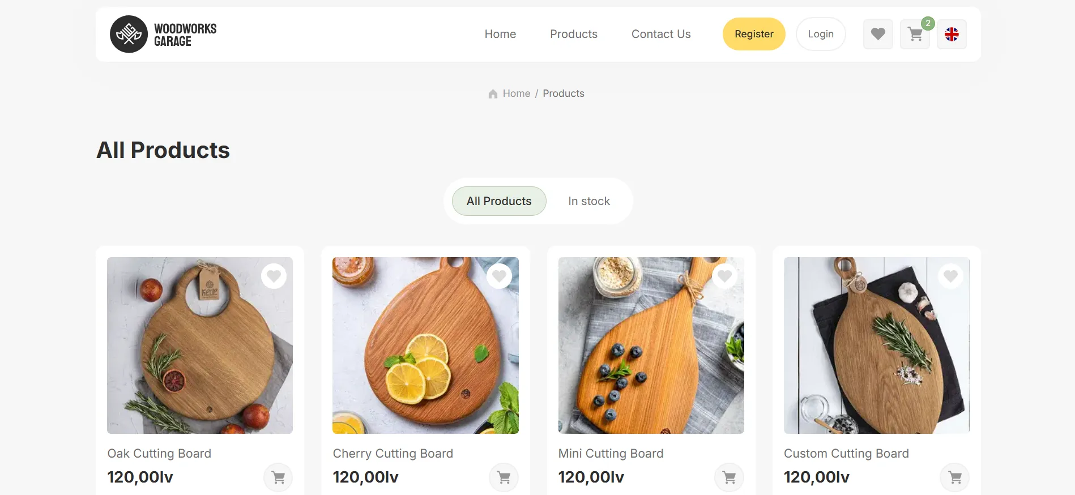This screenshot has width=1075, height=495.
Task: Favorite the Cherry Cutting Board
Action: click(x=499, y=276)
